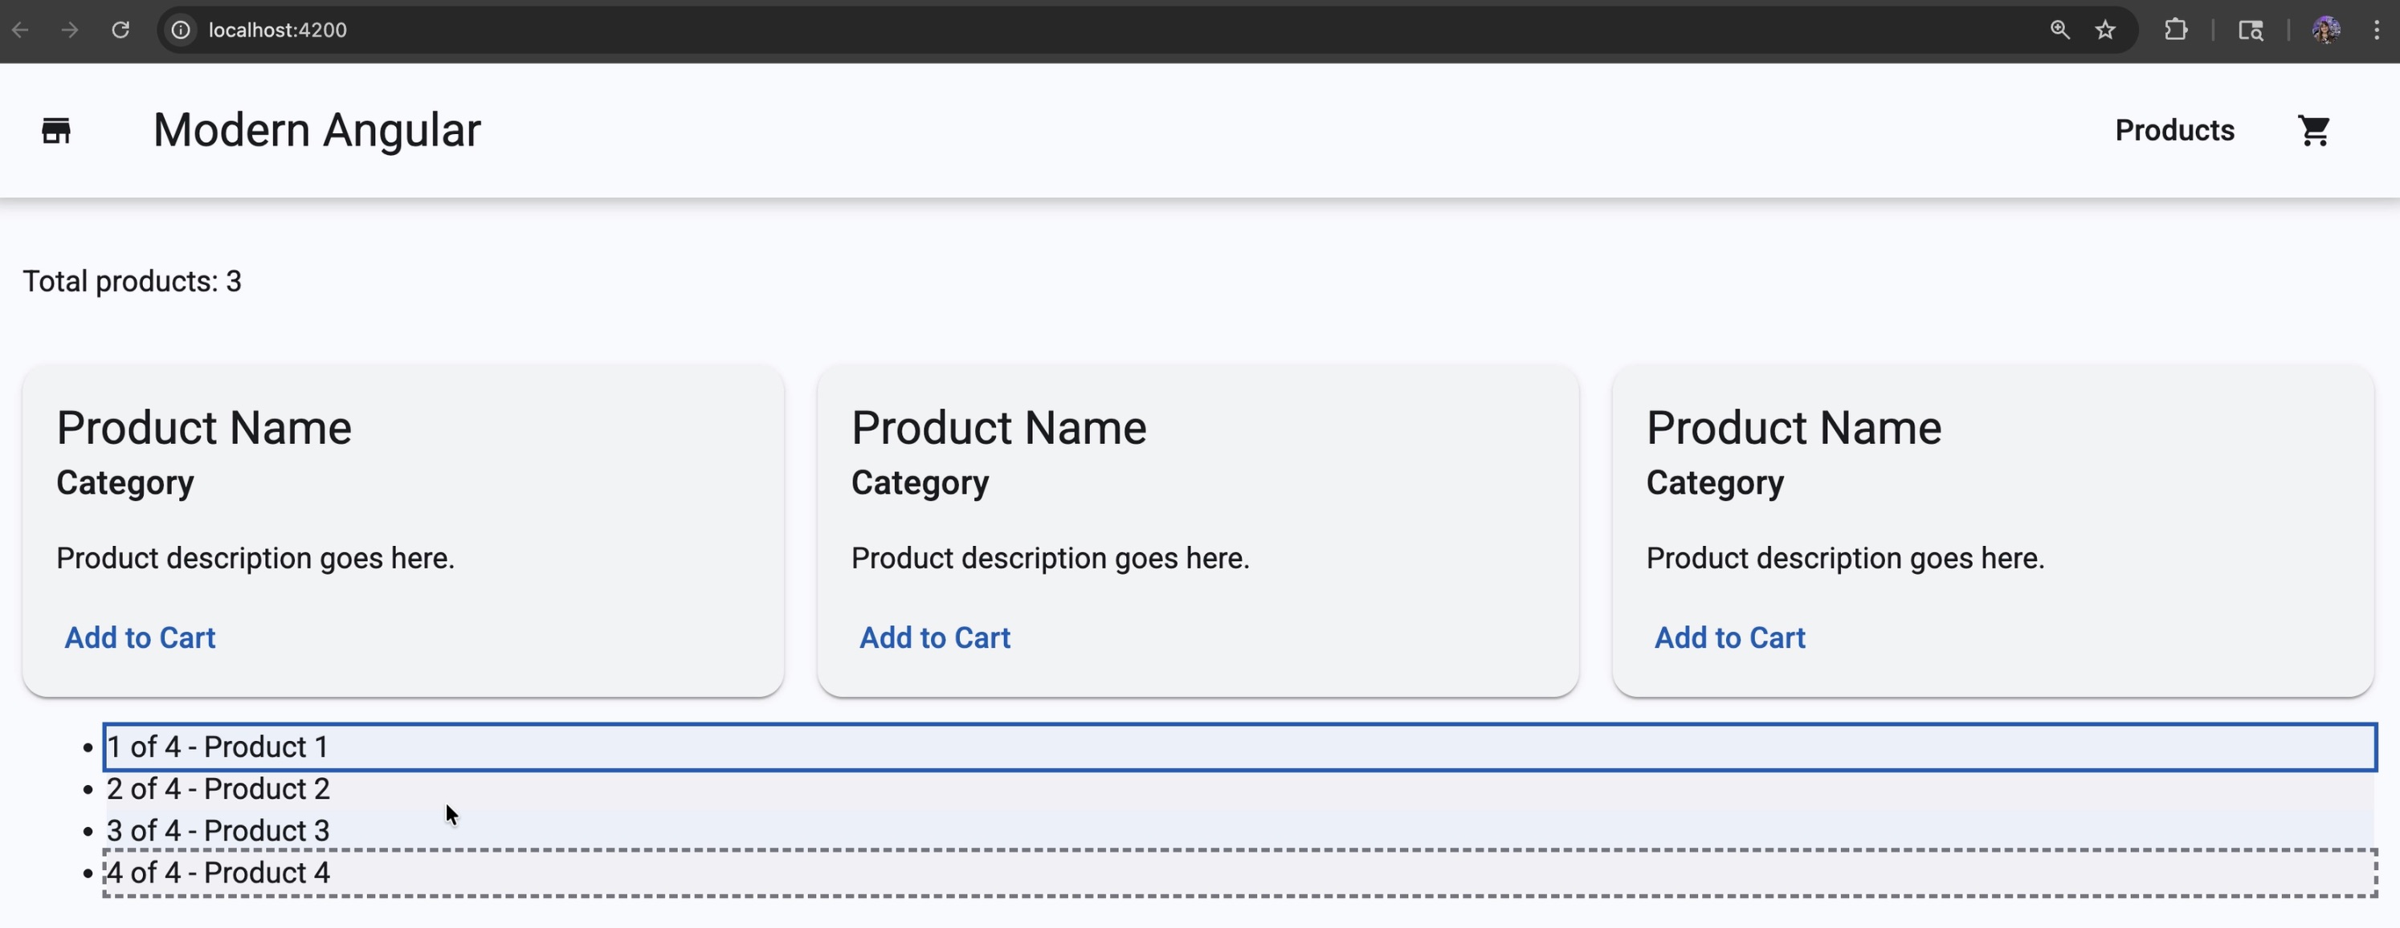The width and height of the screenshot is (2400, 928).
Task: Click Add to Cart on the third card
Action: point(1729,637)
